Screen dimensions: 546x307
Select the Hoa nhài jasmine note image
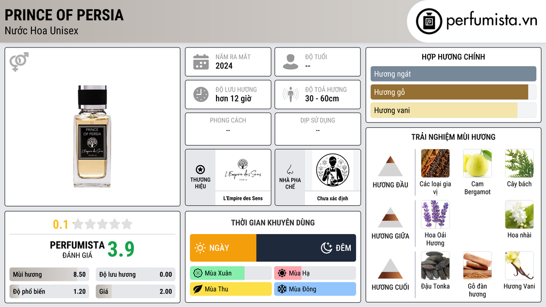point(519,214)
